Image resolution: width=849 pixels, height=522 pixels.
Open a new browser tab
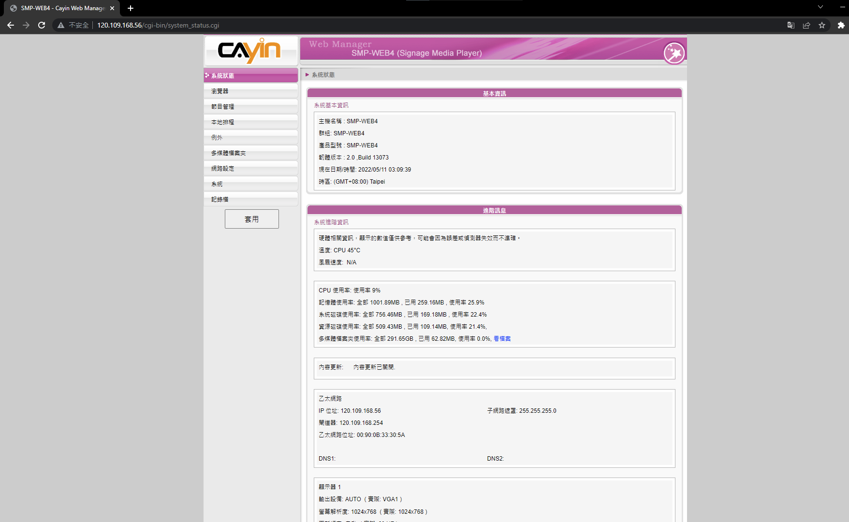(x=131, y=8)
